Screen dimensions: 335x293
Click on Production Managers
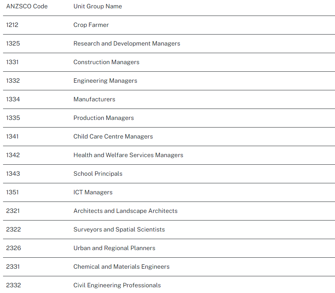coord(104,118)
